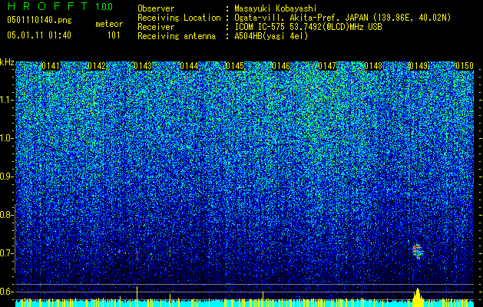The width and height of the screenshot is (483, 307).
Task: Click the 0.8 kHz axis label
Action: pyautogui.click(x=7, y=215)
